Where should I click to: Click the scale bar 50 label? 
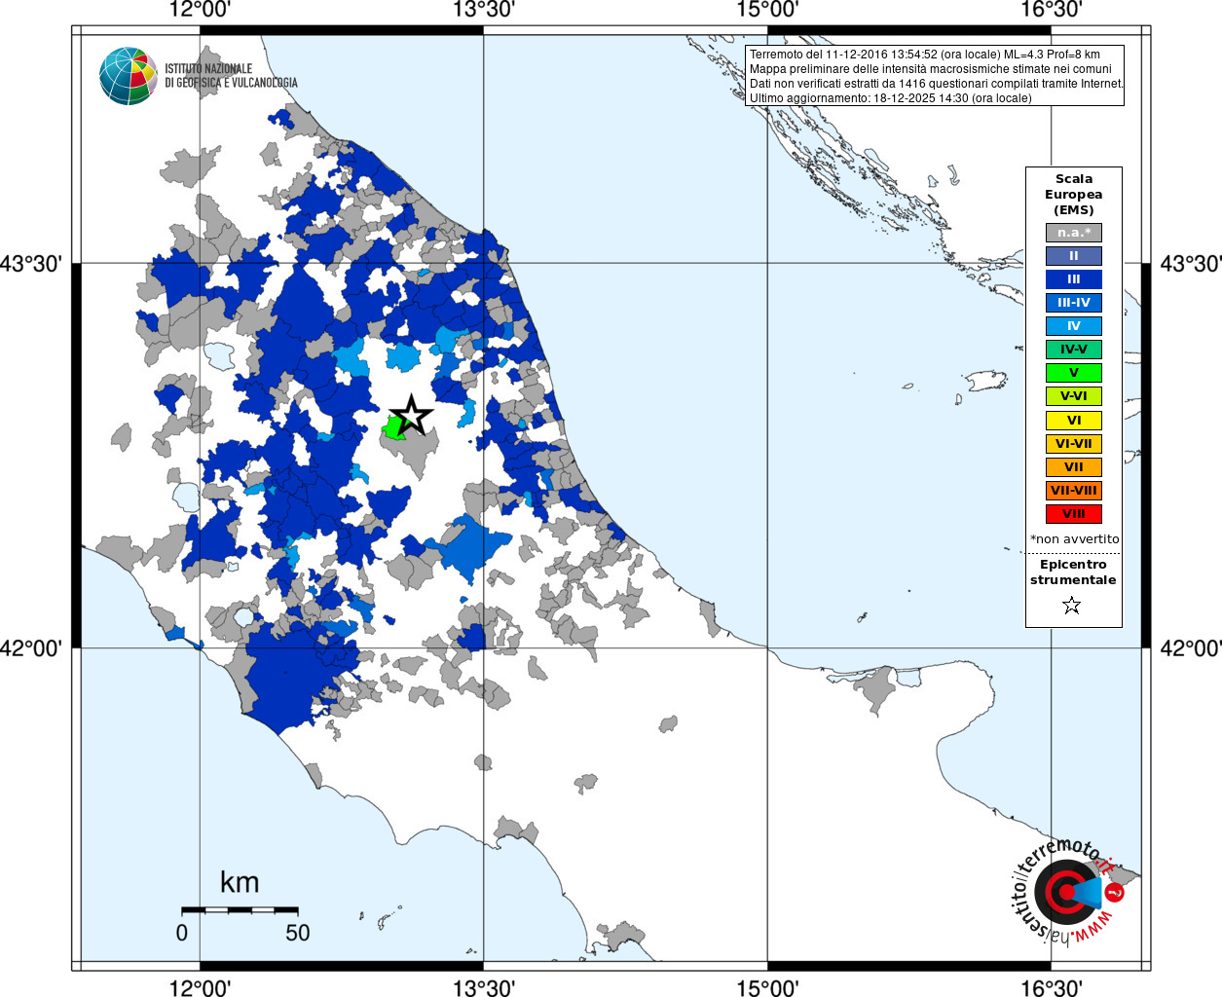(298, 933)
